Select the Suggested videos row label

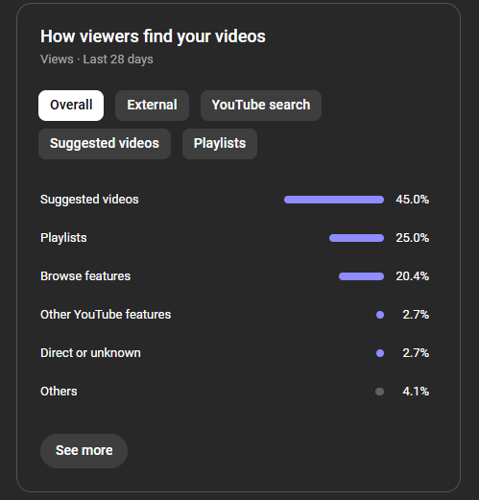click(x=89, y=200)
